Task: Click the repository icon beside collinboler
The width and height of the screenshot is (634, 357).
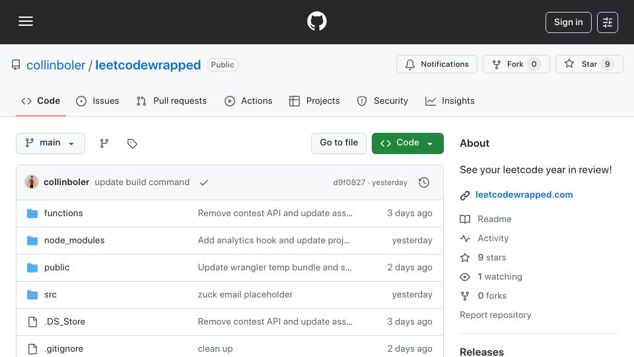Action: (16, 65)
